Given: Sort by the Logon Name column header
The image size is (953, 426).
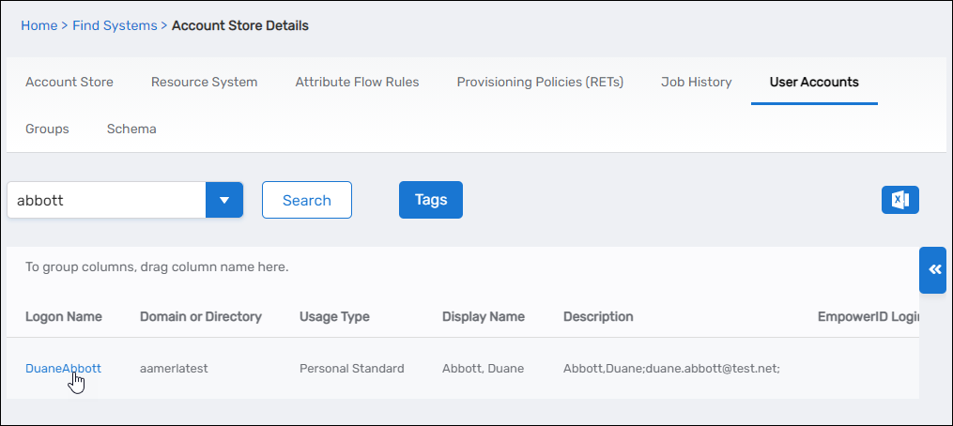Looking at the screenshot, I should (64, 316).
